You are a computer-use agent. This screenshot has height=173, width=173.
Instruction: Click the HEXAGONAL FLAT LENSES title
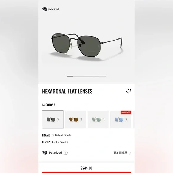[x=67, y=91]
